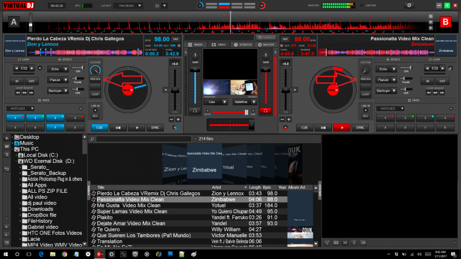Trigger hotcue pad 1 on deck A
Screen dimensions: 461x259
click(x=16, y=118)
